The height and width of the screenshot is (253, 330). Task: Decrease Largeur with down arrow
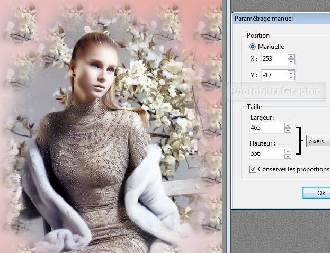(x=288, y=130)
